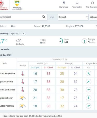Click the Ağustos Pazar date row label
Screen dimensions: 97x118
coord(6,98)
